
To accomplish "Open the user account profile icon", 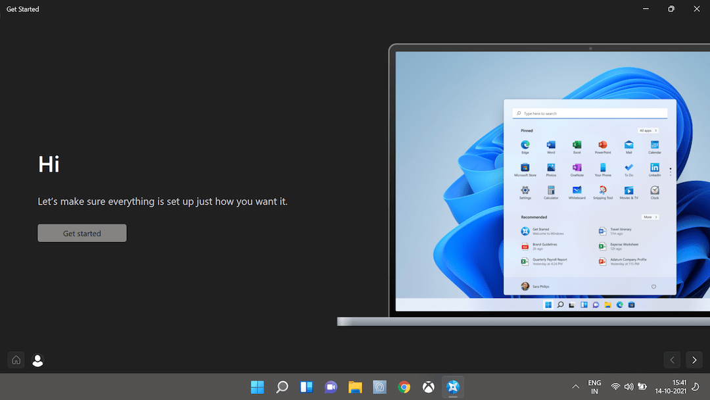I will pyautogui.click(x=37, y=360).
